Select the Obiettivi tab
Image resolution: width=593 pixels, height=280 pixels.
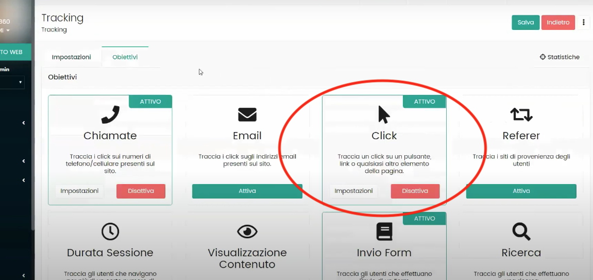[125, 57]
